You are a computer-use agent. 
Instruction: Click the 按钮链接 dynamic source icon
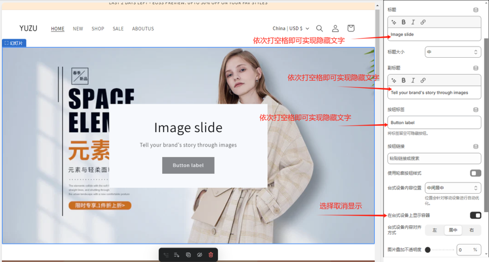click(x=476, y=147)
